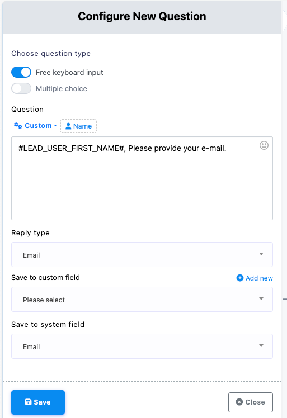Screen dimensions: 287x418
Task: Open the emoji picker smiley icon
Action: pos(264,145)
